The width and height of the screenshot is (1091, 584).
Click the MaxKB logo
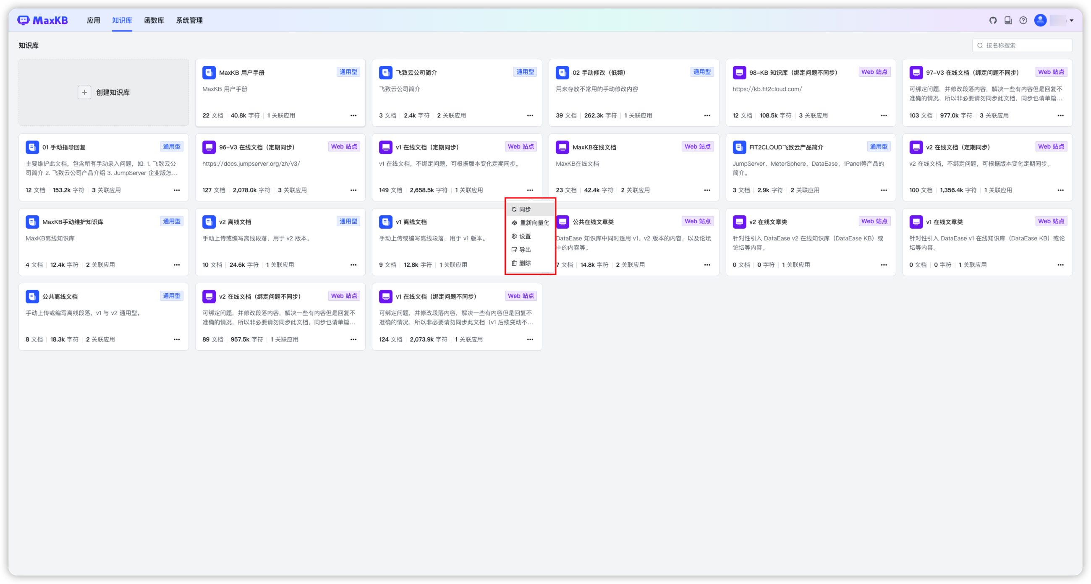point(42,20)
